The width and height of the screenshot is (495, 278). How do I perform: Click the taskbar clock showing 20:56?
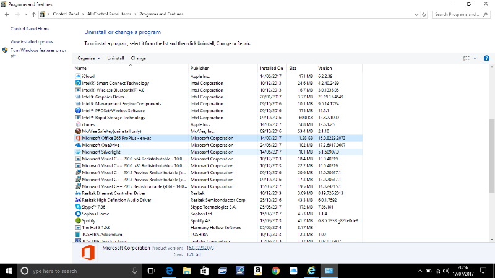pyautogui.click(x=463, y=271)
